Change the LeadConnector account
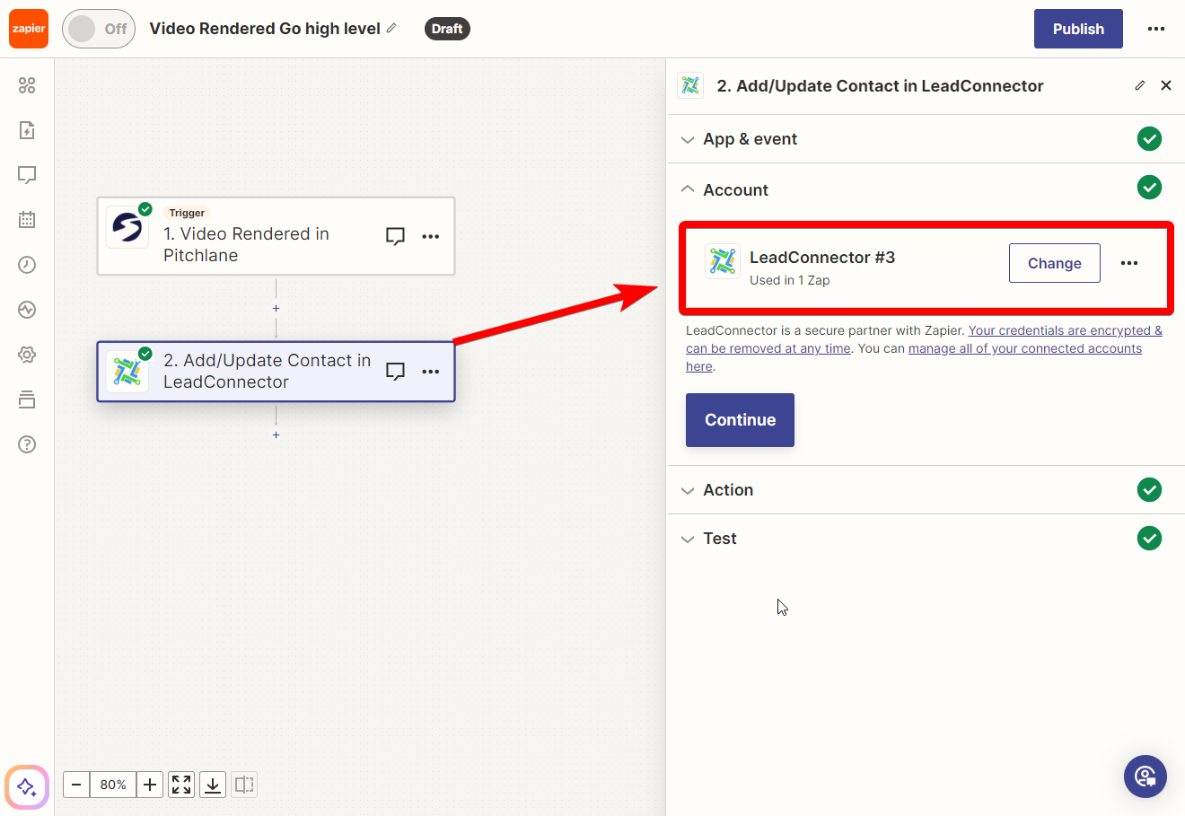This screenshot has height=816, width=1185. pyautogui.click(x=1055, y=263)
